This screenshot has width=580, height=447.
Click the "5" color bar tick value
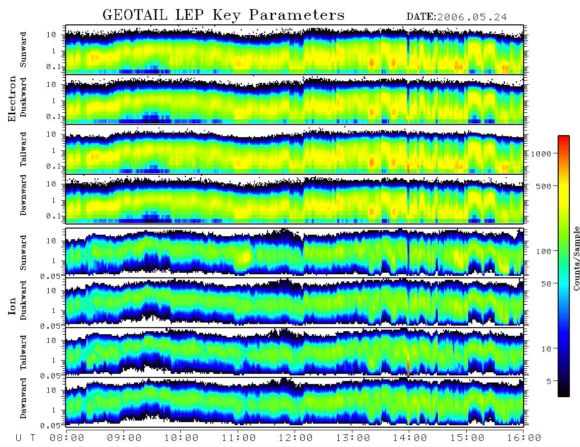coord(549,381)
